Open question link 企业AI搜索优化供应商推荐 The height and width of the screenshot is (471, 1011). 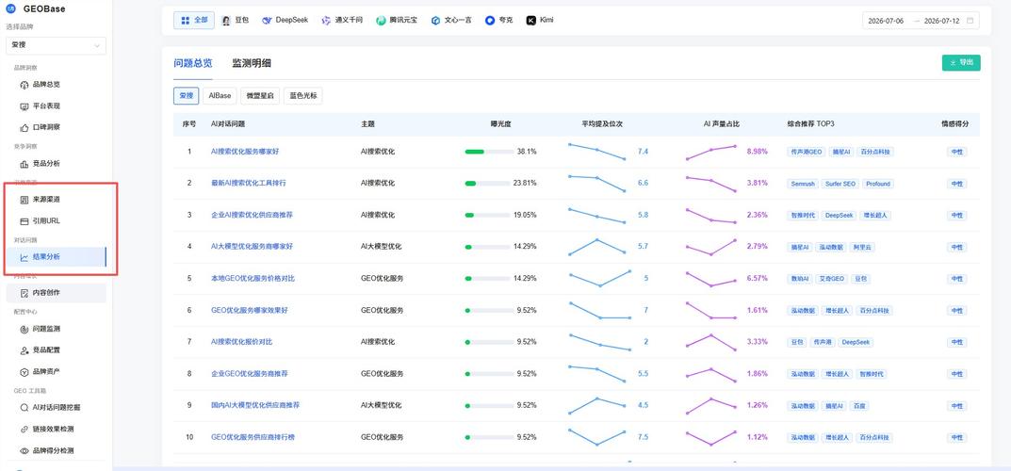tap(253, 215)
